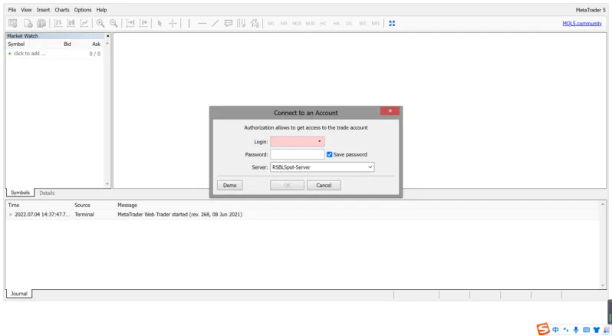The width and height of the screenshot is (612, 336).
Task: Select the M30 timeframe
Action: pos(310,24)
